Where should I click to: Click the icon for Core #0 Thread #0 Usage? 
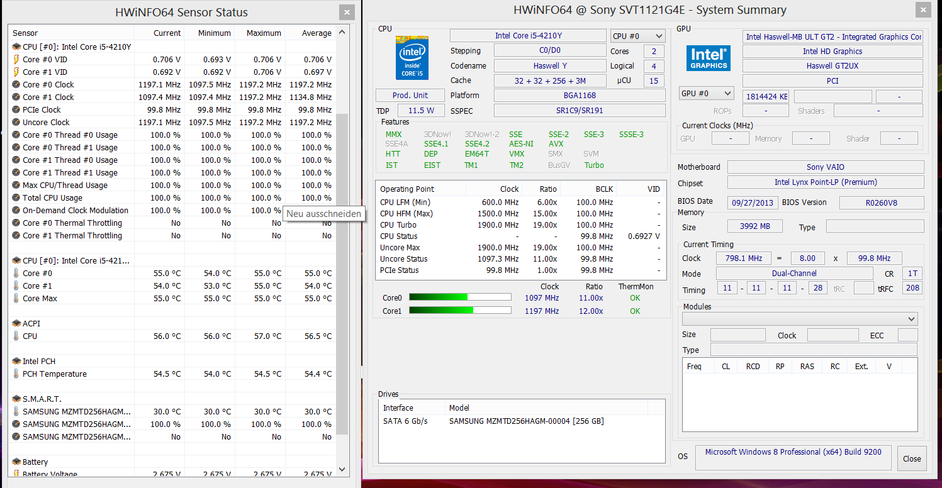(x=16, y=135)
